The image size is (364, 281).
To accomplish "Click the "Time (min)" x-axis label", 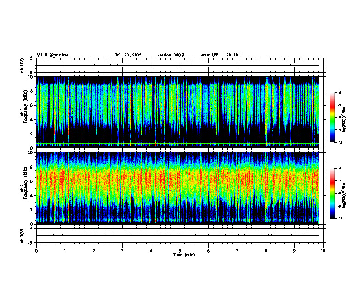I will point(184,255).
